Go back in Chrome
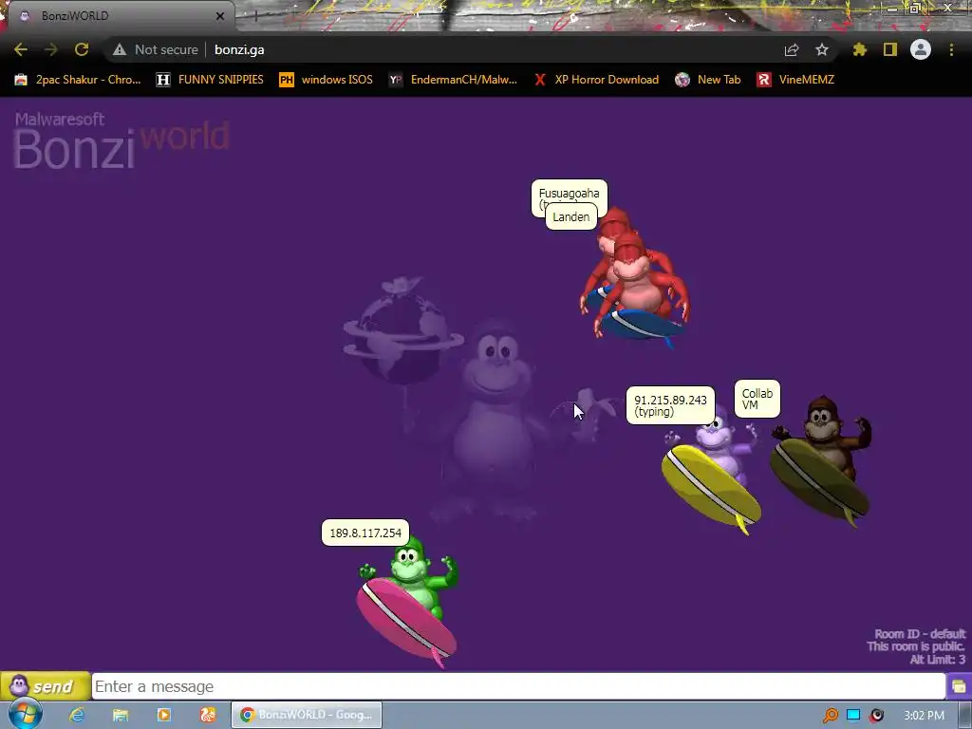 click(21, 49)
